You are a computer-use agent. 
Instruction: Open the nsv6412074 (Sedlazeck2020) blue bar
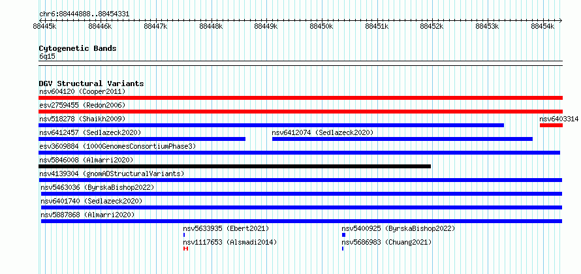pos(402,139)
